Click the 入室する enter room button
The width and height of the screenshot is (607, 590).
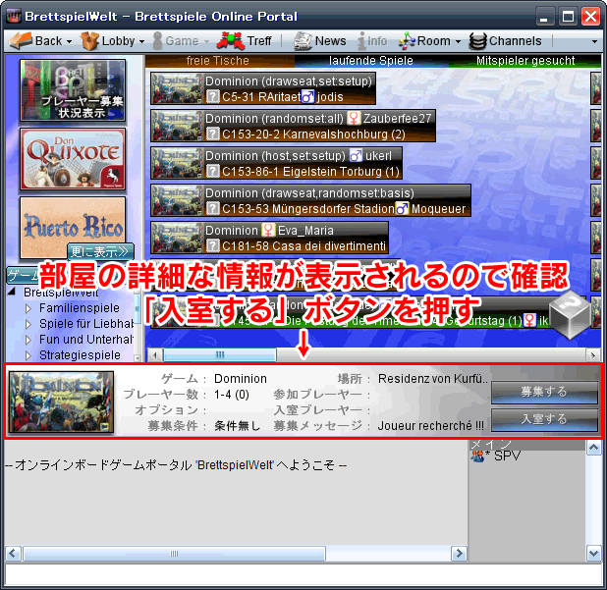[544, 419]
